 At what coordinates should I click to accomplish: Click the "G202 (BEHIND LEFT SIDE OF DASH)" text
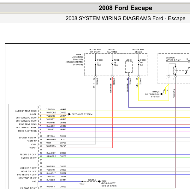point(109,183)
